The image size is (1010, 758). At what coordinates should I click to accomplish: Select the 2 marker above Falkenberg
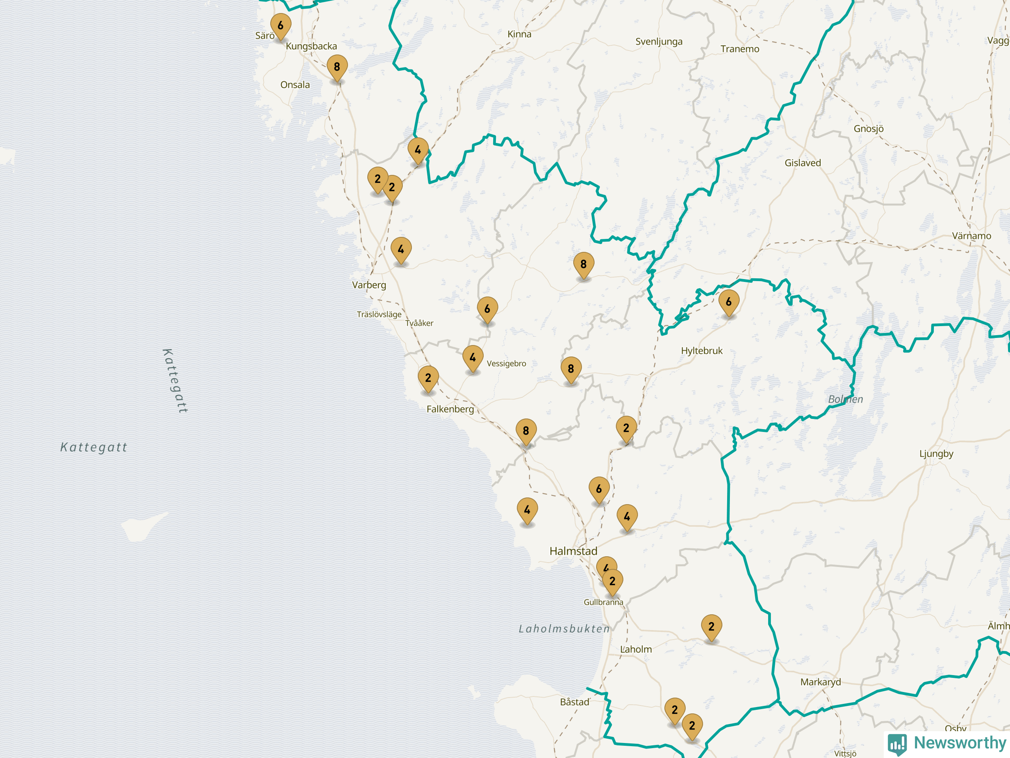(428, 379)
